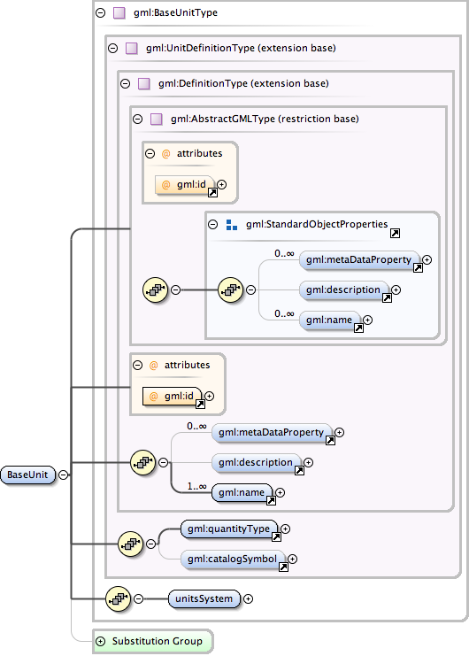Viewport: 469px width, 656px height.
Task: Expand the gml:quantityType element
Action: [x=286, y=529]
